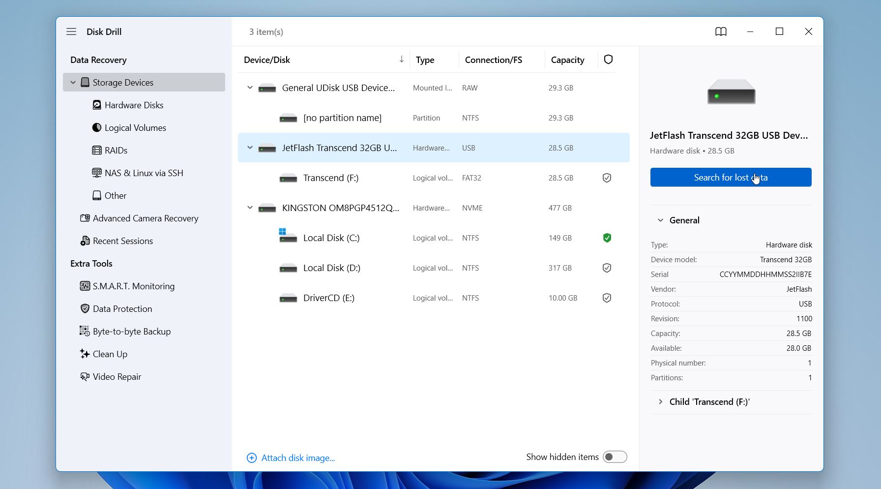Viewport: 881px width, 489px height.
Task: Sort by the Type column header
Action: coord(425,60)
